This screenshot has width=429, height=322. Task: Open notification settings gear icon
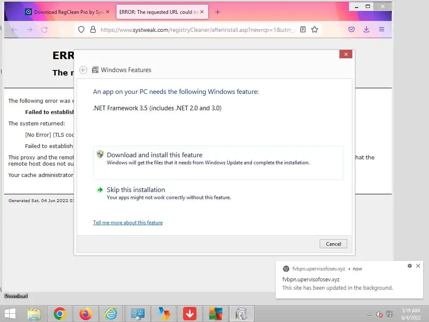(x=410, y=266)
